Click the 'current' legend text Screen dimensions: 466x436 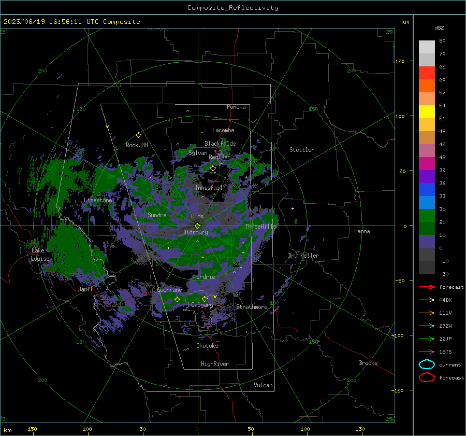click(450, 364)
